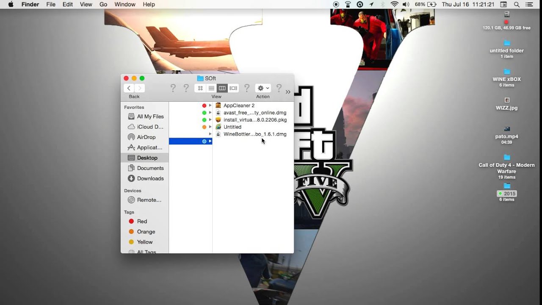Click screen recording stop icon in menu bar

click(x=336, y=4)
